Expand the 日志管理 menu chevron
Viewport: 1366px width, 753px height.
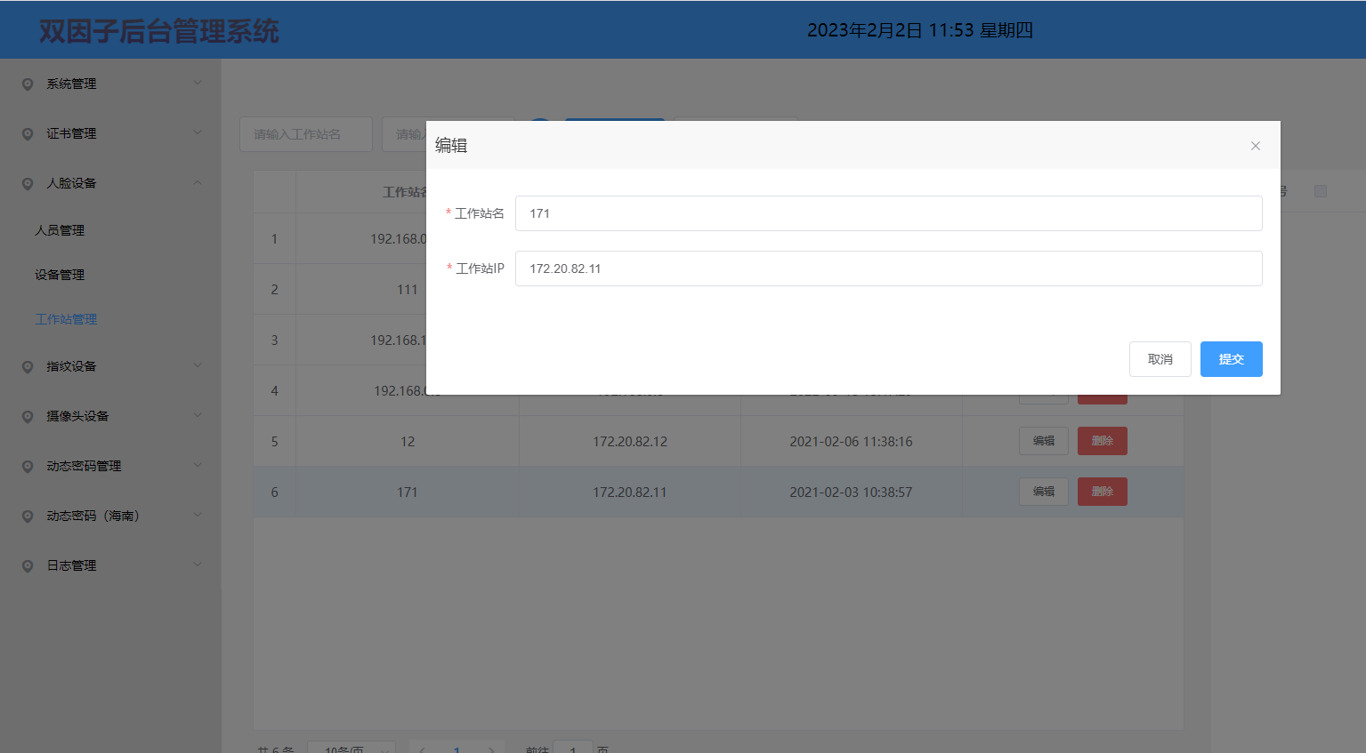click(198, 565)
